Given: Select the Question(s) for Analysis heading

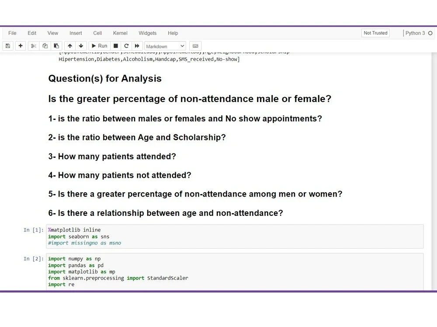Looking at the screenshot, I should [x=105, y=78].
